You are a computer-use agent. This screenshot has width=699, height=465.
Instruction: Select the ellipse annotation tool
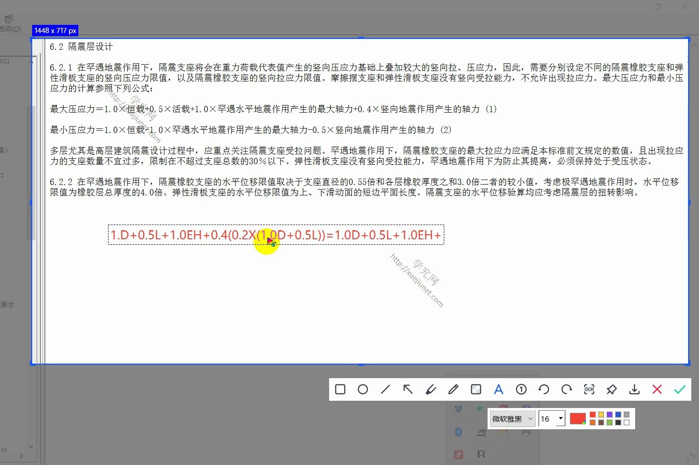[363, 389]
